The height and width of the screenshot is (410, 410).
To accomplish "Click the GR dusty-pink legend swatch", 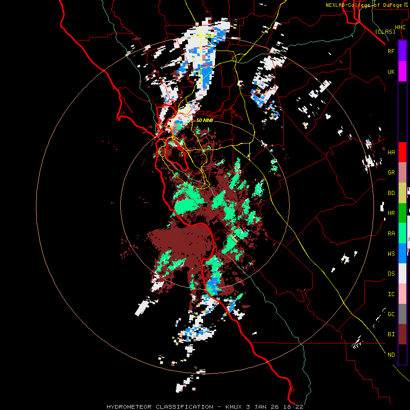I will coord(402,173).
